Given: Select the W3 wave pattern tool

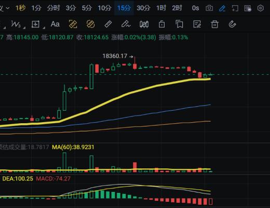Looking at the screenshot, I should (x=16, y=24).
